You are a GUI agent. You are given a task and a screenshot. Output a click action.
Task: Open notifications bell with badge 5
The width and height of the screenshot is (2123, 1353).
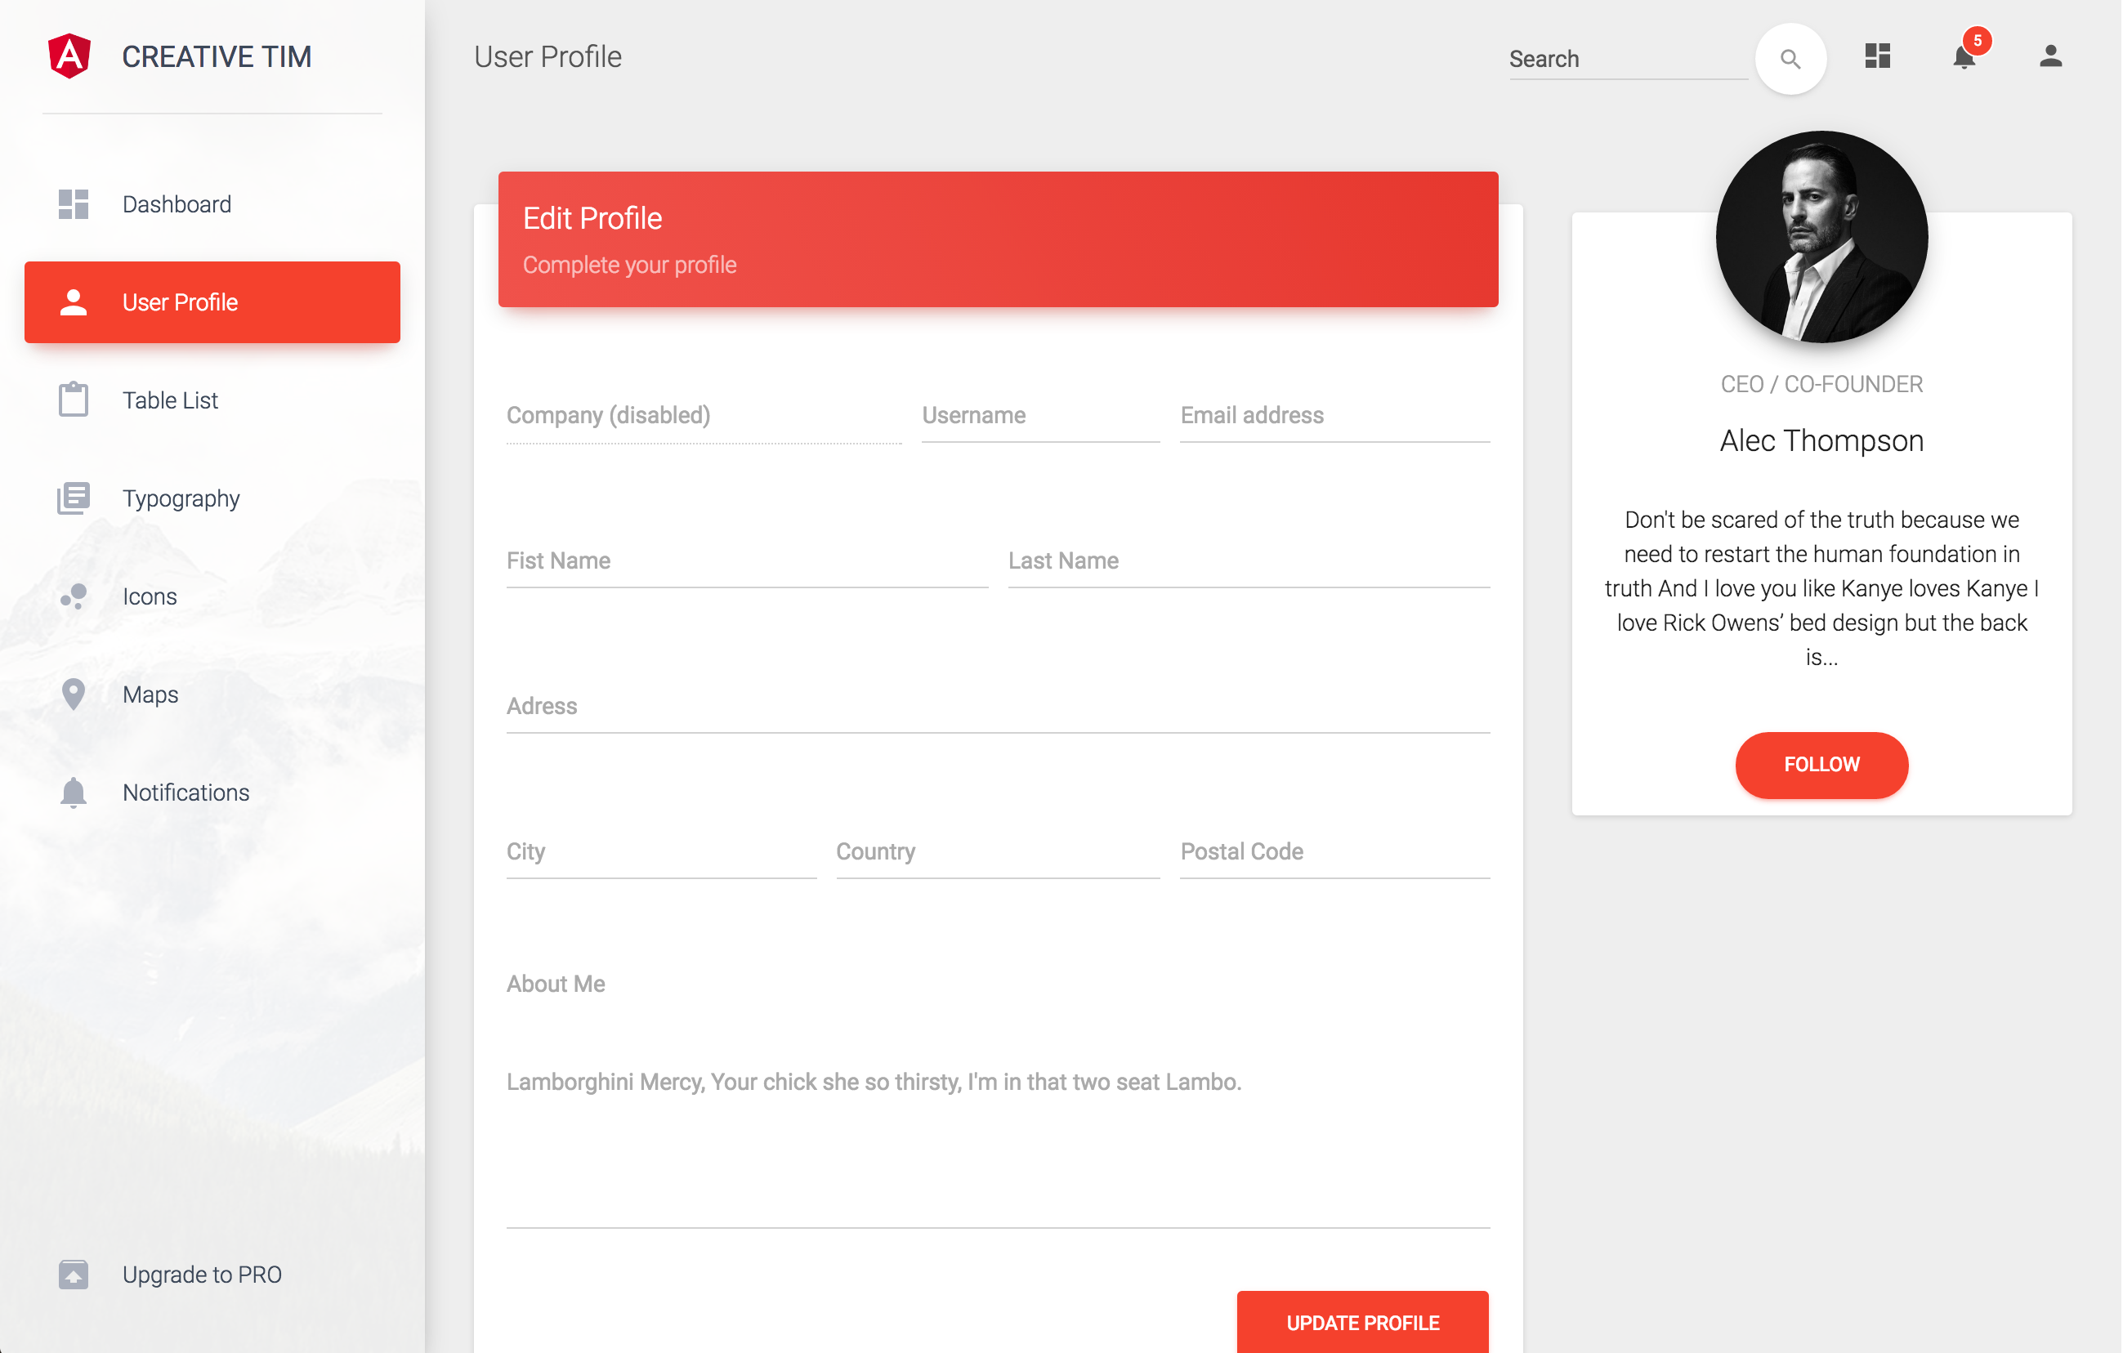[1964, 56]
